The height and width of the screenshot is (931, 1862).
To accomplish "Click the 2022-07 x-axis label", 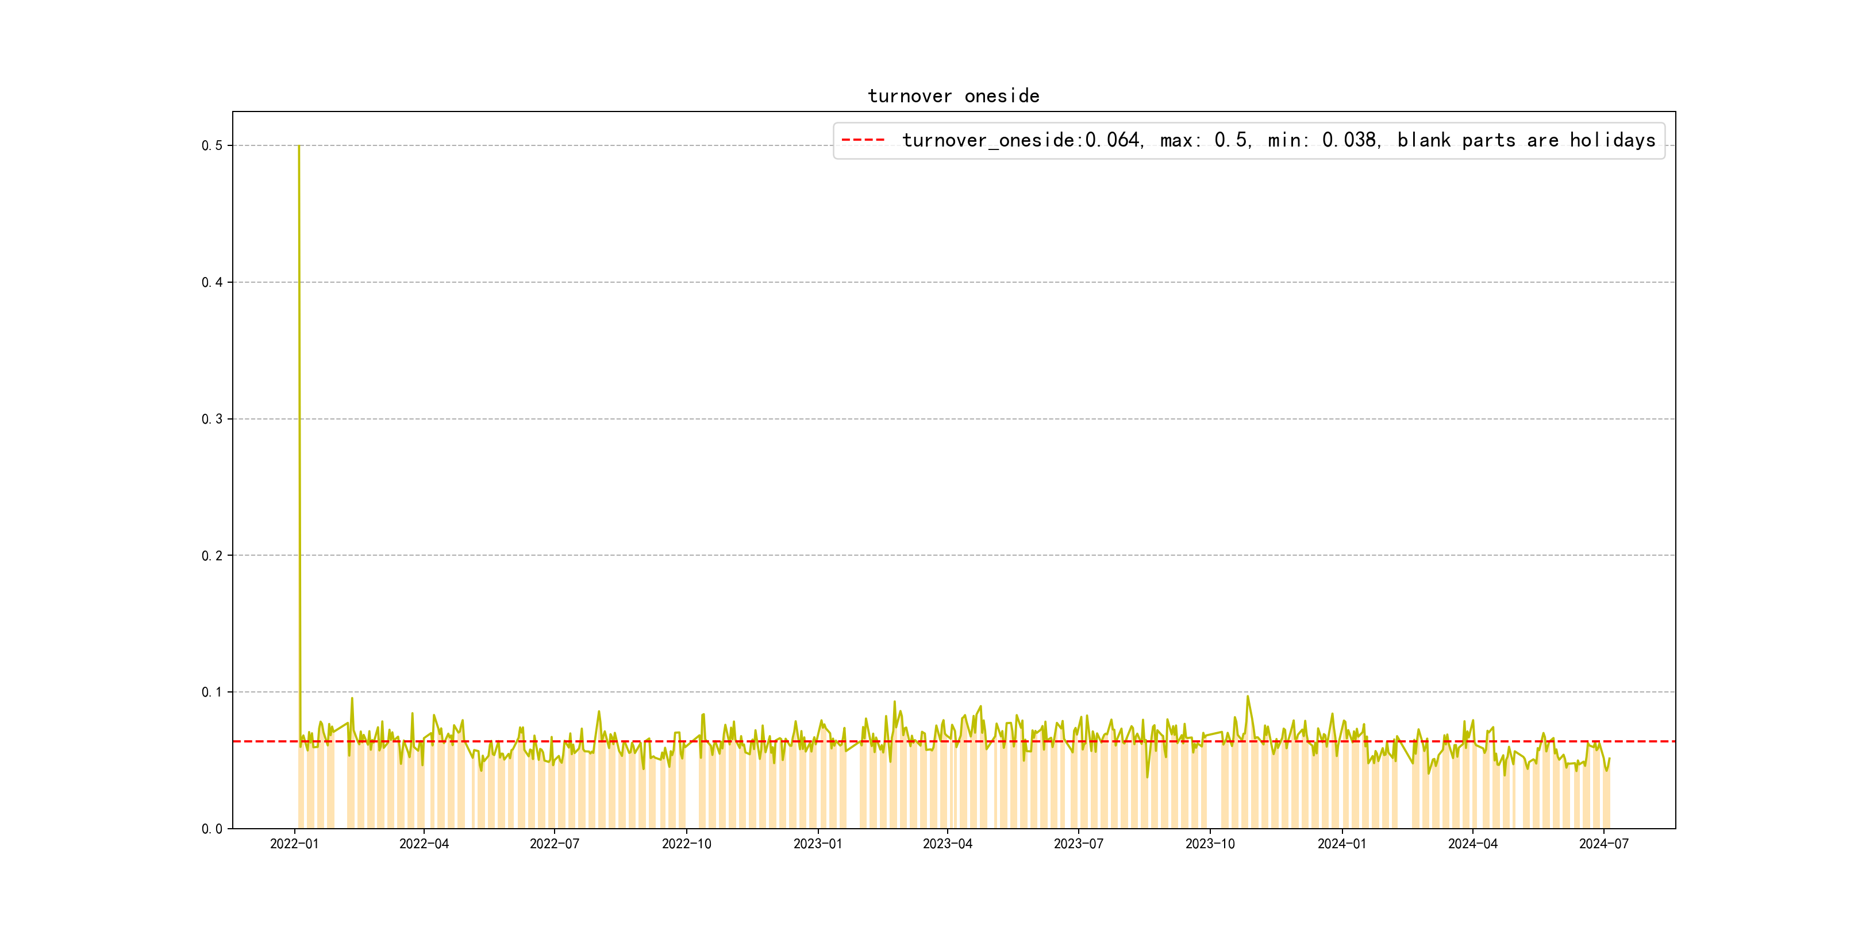I will [x=555, y=844].
